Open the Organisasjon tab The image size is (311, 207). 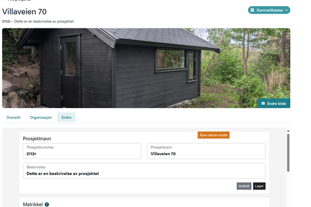click(41, 117)
